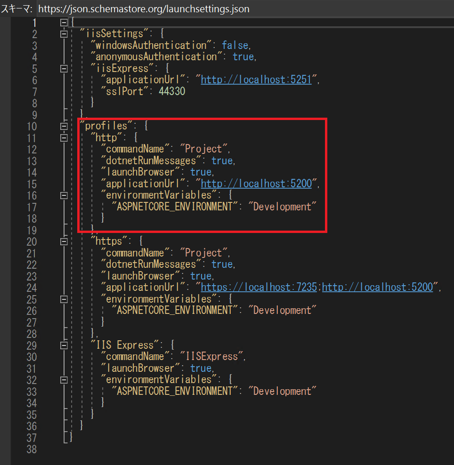Screen dimensions: 454x465
Task: Click the "https" profile key
Action: [109, 241]
